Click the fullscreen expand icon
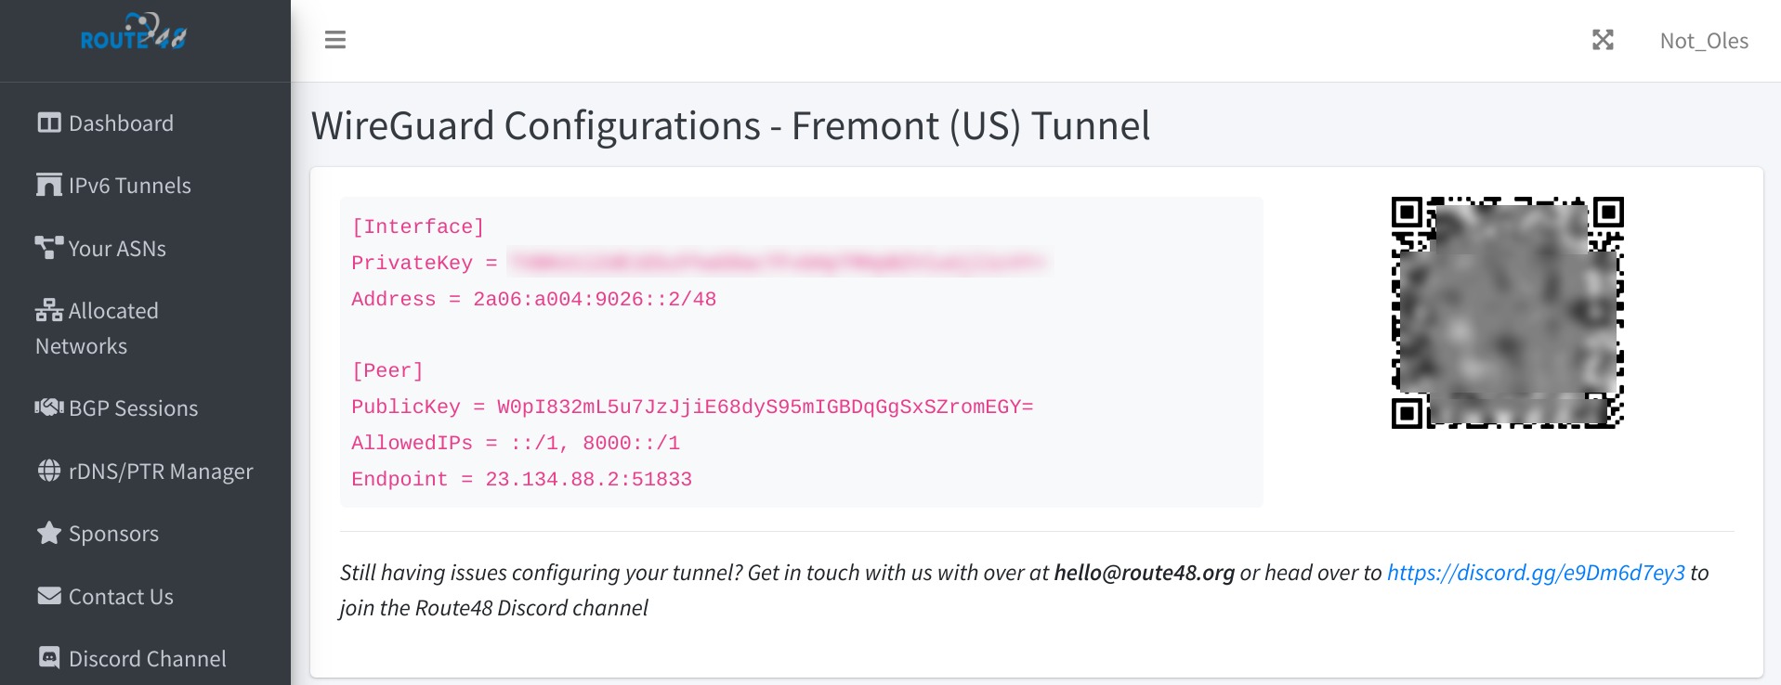 (x=1603, y=40)
